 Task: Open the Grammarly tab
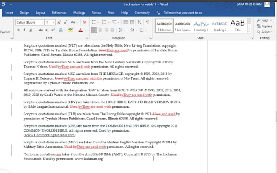(x=142, y=13)
